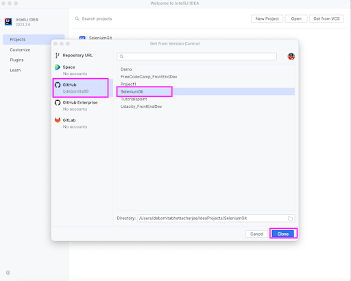Select the Udacity_FrontEndDev repository
Screen dimensions: 351x281
pyautogui.click(x=206, y=106)
